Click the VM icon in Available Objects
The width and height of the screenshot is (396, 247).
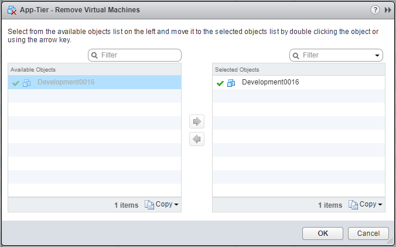27,83
